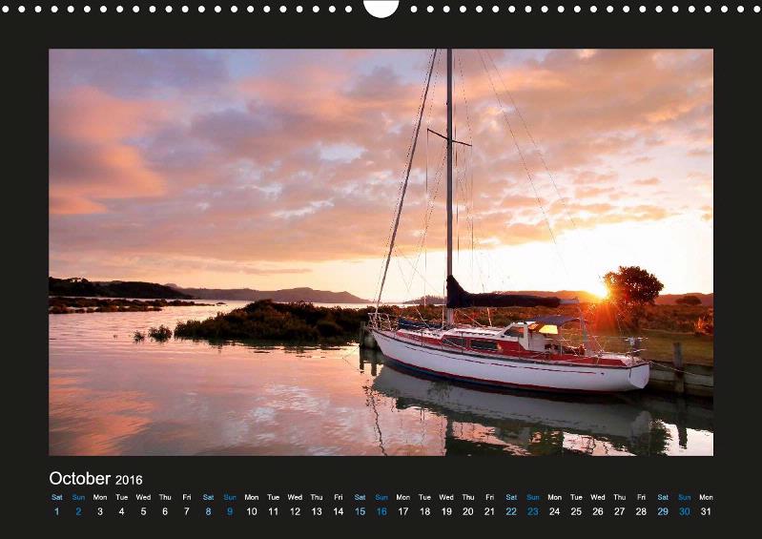The image size is (762, 539).
Task: Select date 6 in the calendar
Action: (x=165, y=511)
